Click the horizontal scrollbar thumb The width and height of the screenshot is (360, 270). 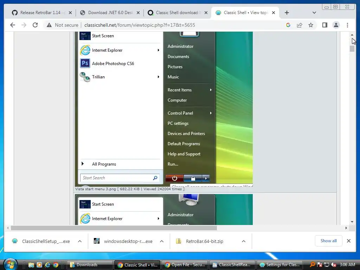click(x=114, y=228)
